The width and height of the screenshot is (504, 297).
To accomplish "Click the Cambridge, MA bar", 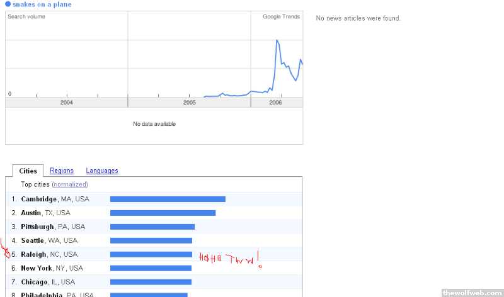I will point(168,199).
